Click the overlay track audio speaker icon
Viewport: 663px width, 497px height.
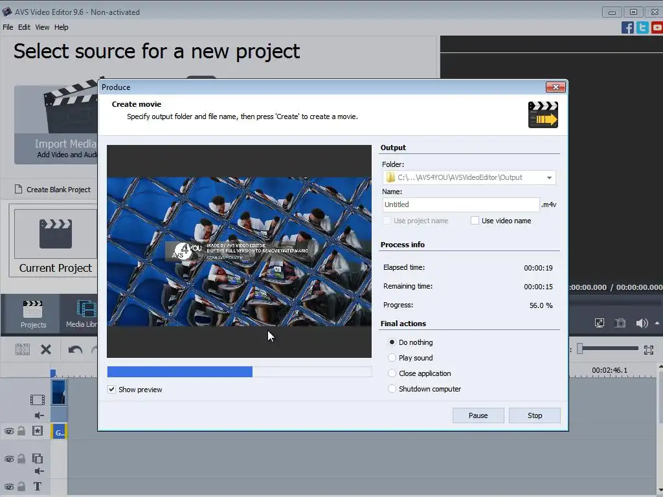pyautogui.click(x=39, y=471)
